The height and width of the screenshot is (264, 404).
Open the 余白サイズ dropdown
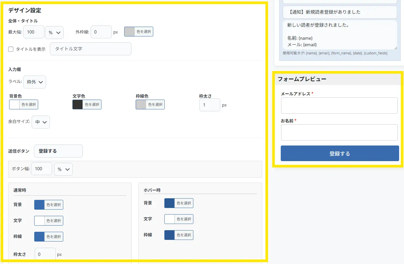pyautogui.click(x=41, y=122)
